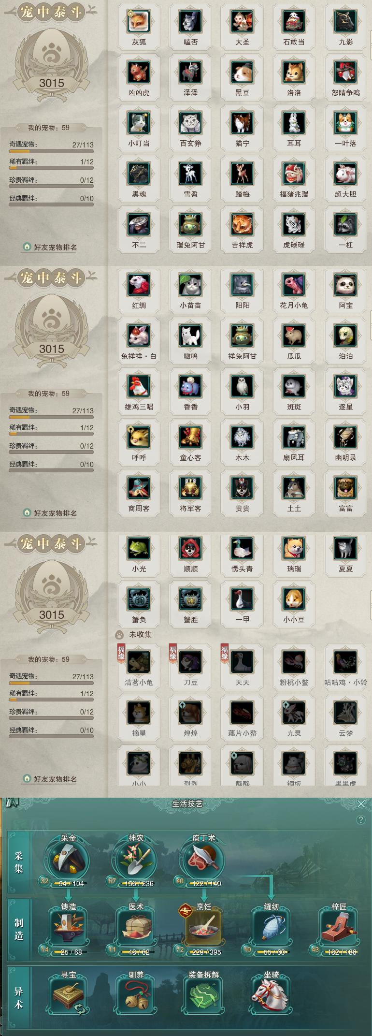Open the 大圣 monkey pet icon
Image resolution: width=372 pixels, height=1036 pixels.
242,22
